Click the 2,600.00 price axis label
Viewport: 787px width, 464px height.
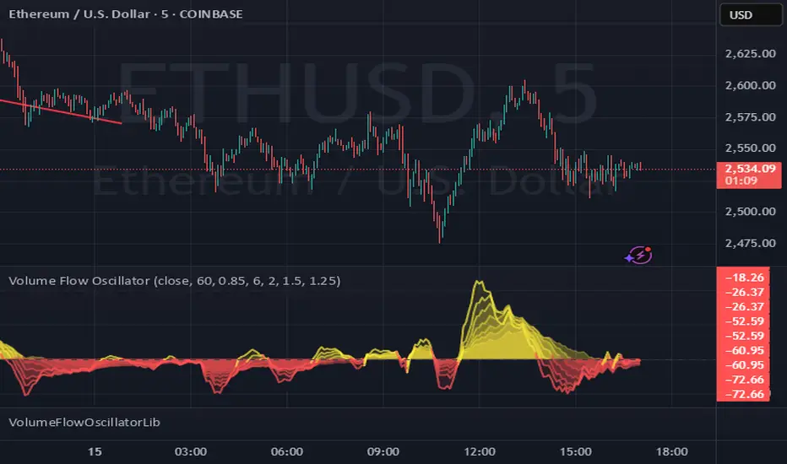(x=750, y=85)
